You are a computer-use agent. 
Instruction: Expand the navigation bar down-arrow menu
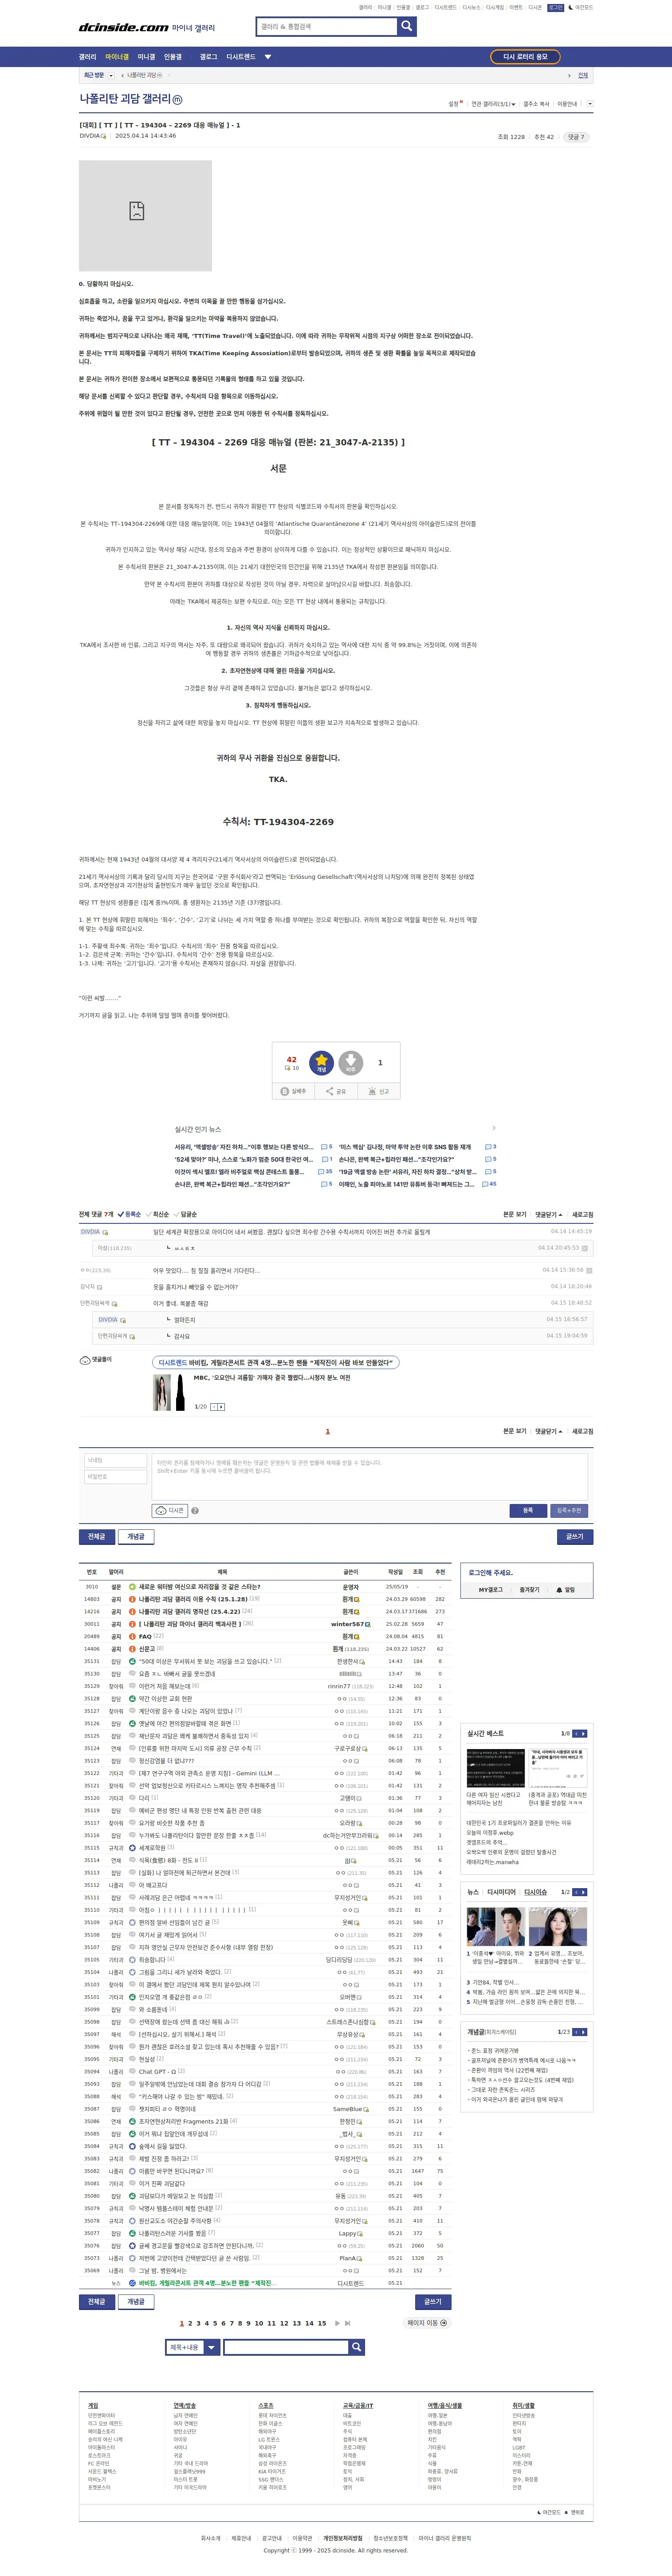coord(267,57)
